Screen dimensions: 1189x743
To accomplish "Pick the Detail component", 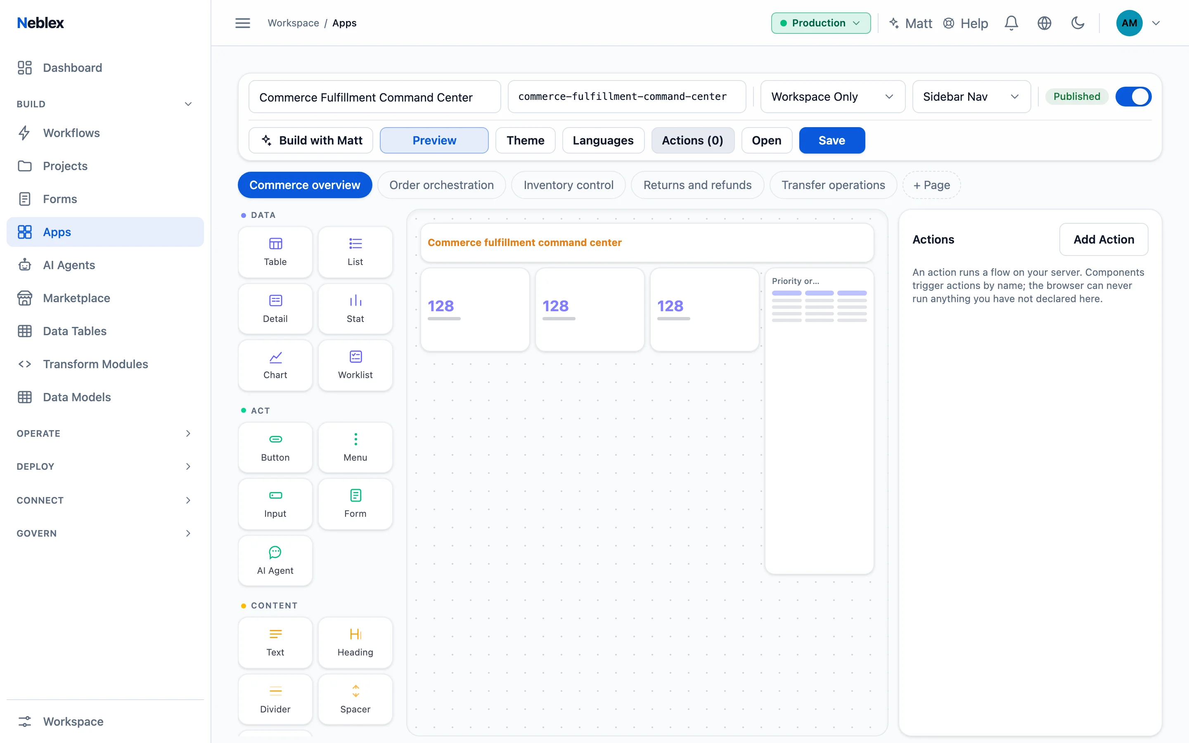I will coord(275,309).
